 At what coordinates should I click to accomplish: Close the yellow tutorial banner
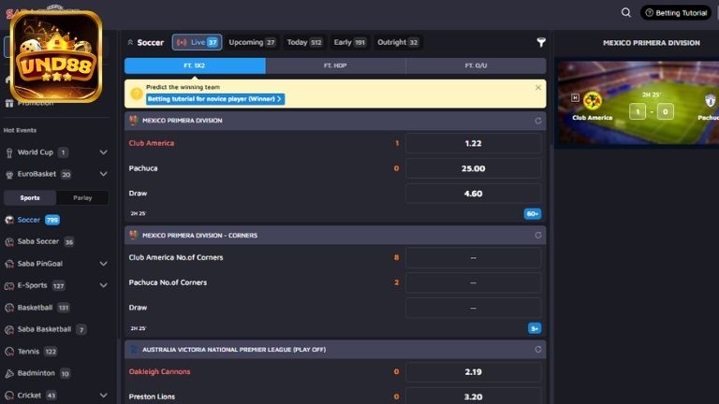[x=538, y=87]
